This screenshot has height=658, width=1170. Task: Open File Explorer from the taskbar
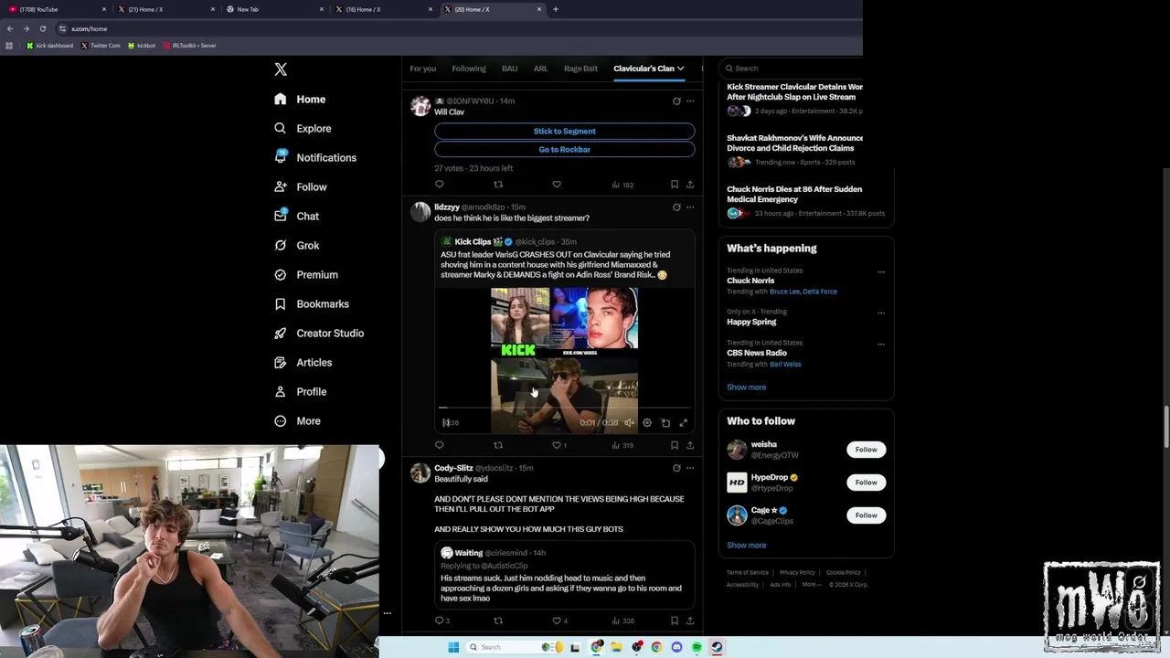(x=616, y=647)
